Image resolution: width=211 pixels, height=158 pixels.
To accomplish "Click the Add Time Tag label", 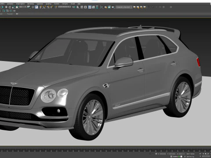I will [190, 157].
